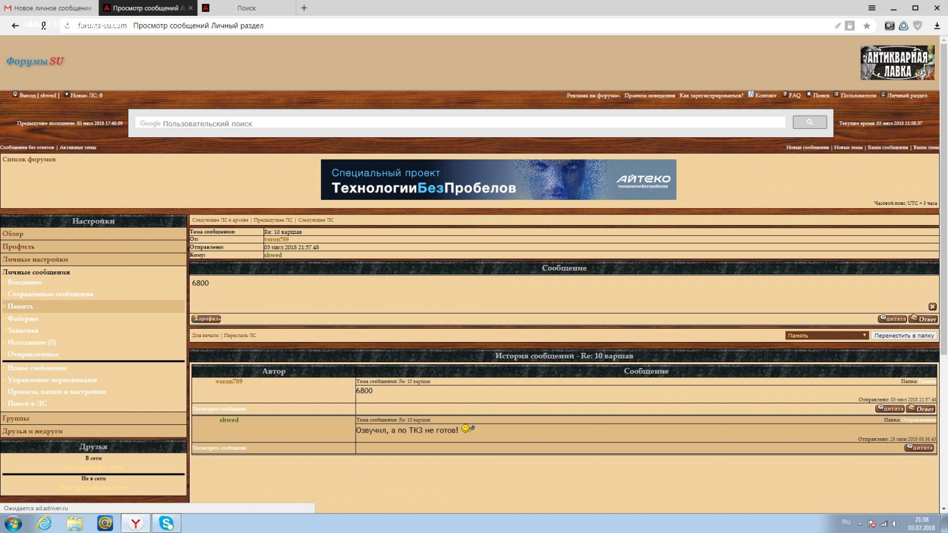Click the sender's 'профиль' icon button
The height and width of the screenshot is (533, 948).
click(x=206, y=319)
